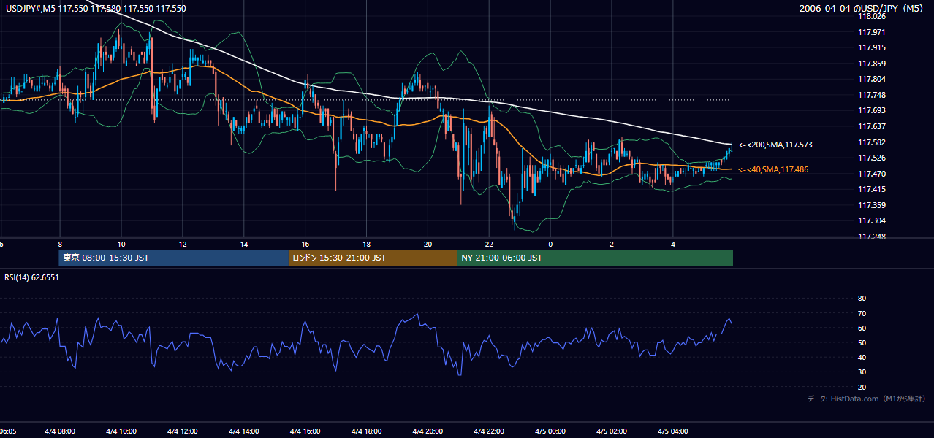This screenshot has height=438, width=934.
Task: Click hour label 0 below the price chart
Action: tap(550, 244)
